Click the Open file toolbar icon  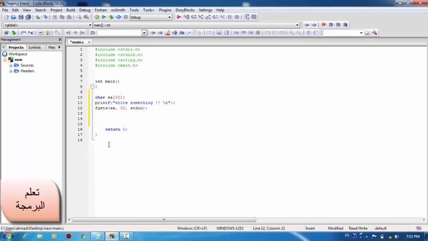coord(13,17)
